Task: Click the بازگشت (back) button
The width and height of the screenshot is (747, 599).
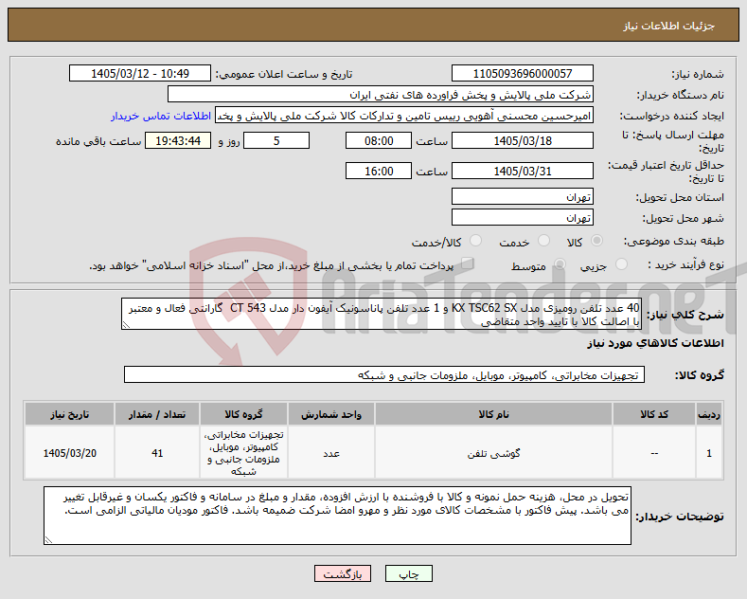Action: (343, 573)
